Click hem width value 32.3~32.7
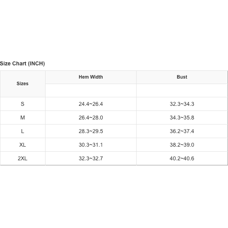 tap(91, 158)
